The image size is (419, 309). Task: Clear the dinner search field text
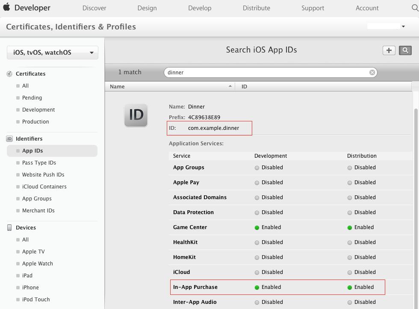372,73
